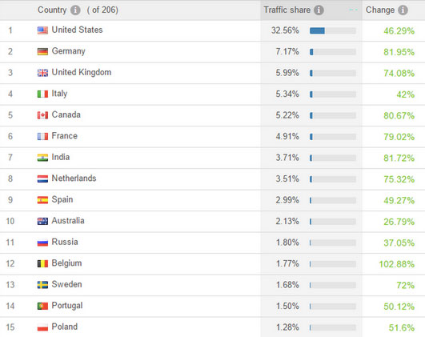Click France's 79.02% change value
This screenshot has height=337, width=425.
click(399, 137)
